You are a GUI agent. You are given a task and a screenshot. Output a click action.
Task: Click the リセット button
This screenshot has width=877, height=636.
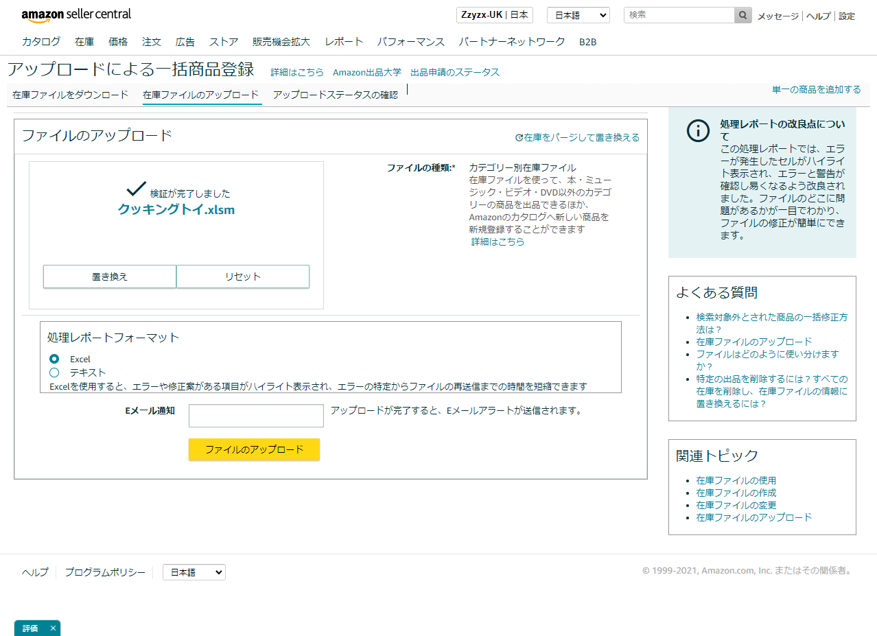point(243,276)
